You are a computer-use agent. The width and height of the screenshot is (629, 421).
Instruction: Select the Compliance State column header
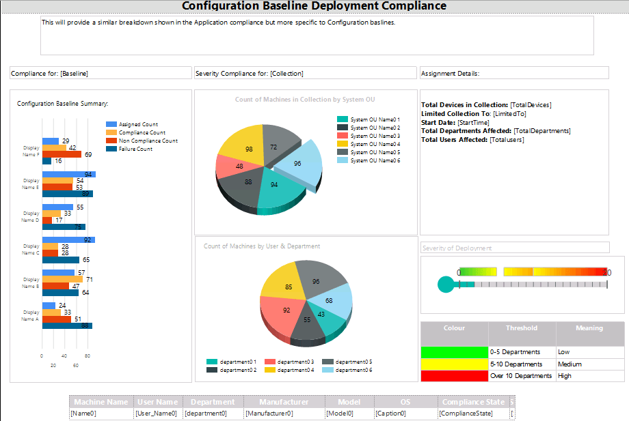[x=473, y=402]
